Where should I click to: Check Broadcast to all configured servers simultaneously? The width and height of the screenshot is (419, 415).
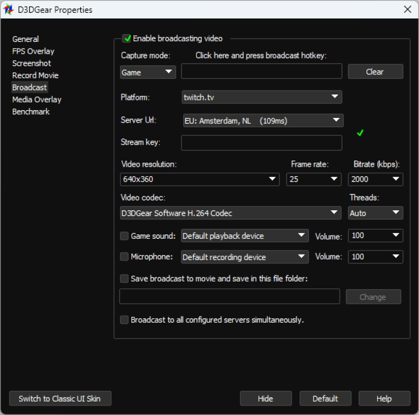tap(124, 320)
